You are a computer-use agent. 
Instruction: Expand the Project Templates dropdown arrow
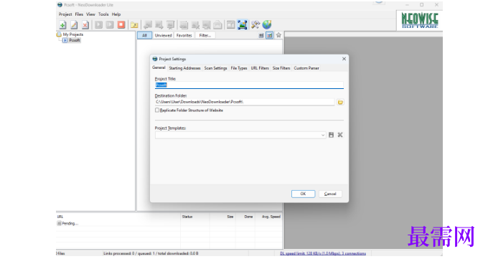click(323, 135)
